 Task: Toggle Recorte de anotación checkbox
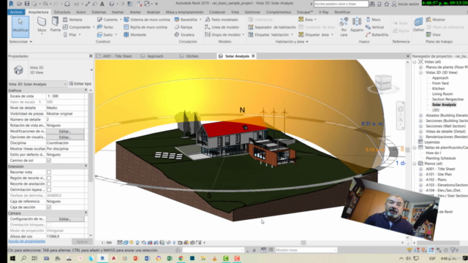coord(49,183)
